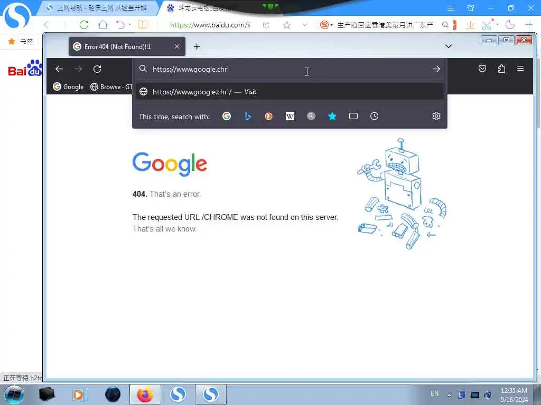Click Sogou plus icon at toolbar end

pyautogui.click(x=528, y=25)
